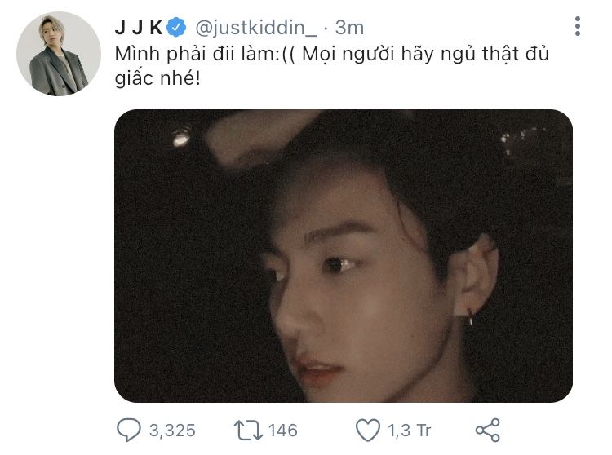
Task: Click the blue verified badge
Action: pyautogui.click(x=176, y=27)
